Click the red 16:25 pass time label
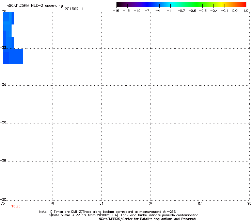Image resolution: width=252 pixels, height=221 pixels. (x=16, y=206)
